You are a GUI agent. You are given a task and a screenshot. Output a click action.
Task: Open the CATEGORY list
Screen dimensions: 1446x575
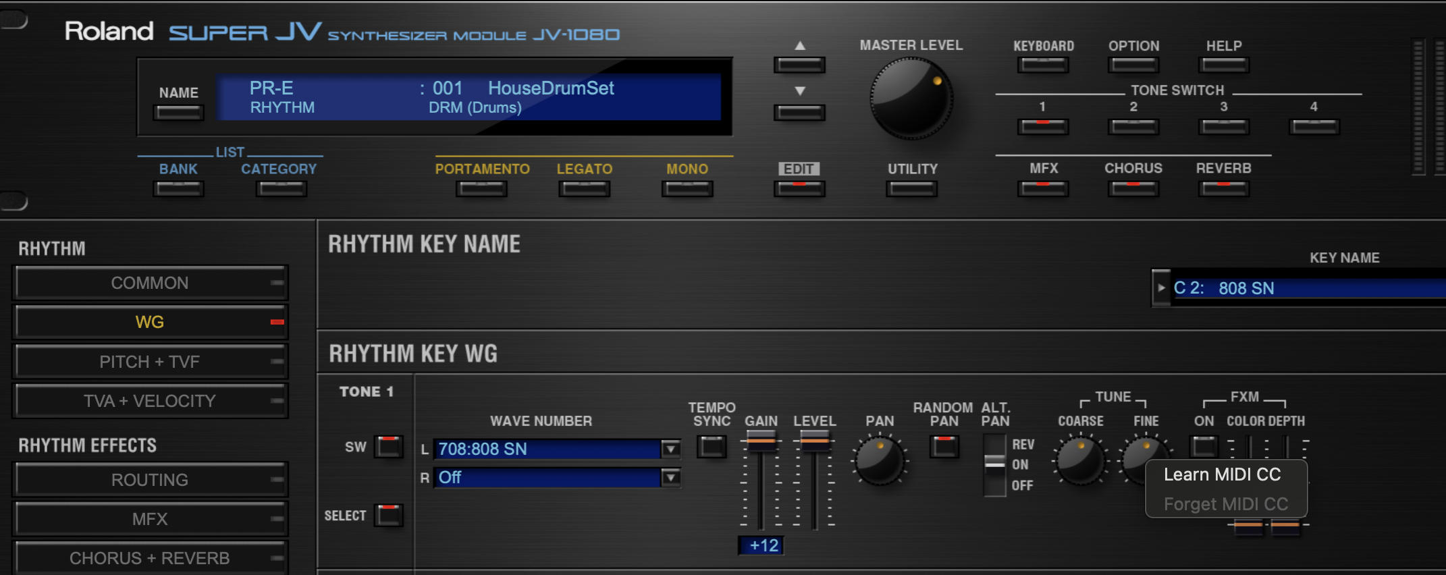tap(281, 189)
